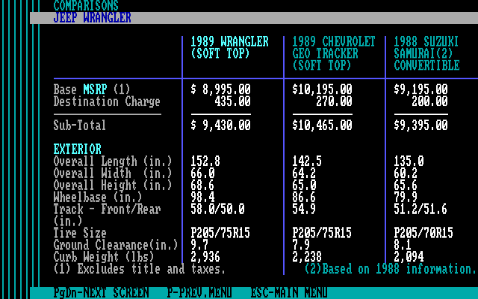
Task: Click the highlighted MSRP term
Action: pos(95,90)
